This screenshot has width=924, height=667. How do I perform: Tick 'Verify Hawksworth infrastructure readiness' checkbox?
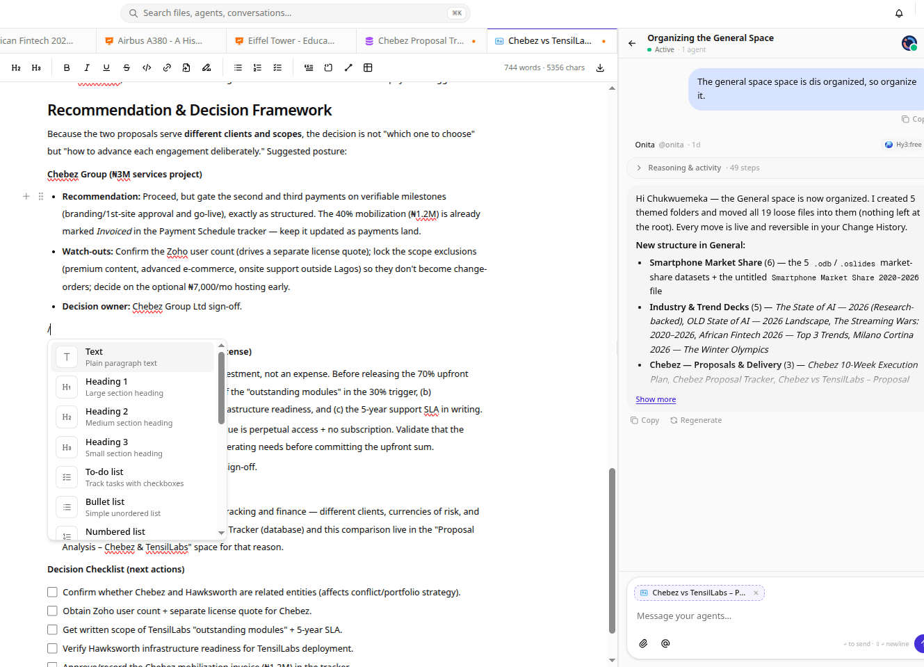pos(52,648)
